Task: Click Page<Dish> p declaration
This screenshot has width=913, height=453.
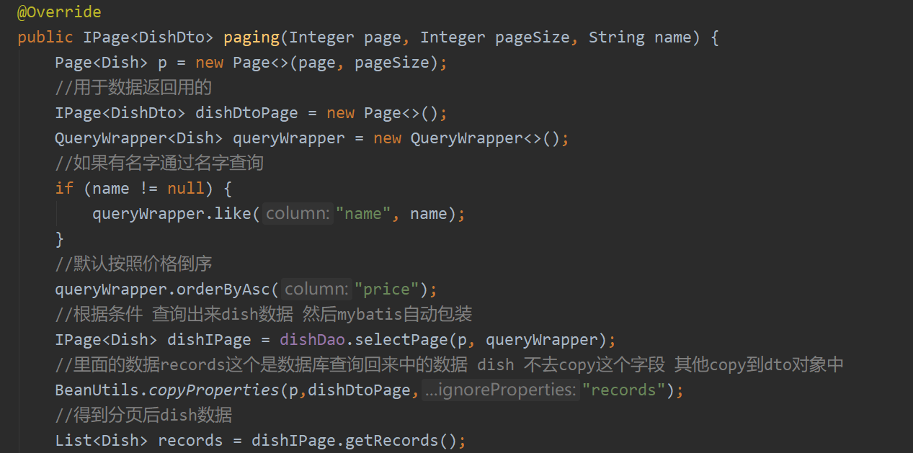Action: [111, 63]
